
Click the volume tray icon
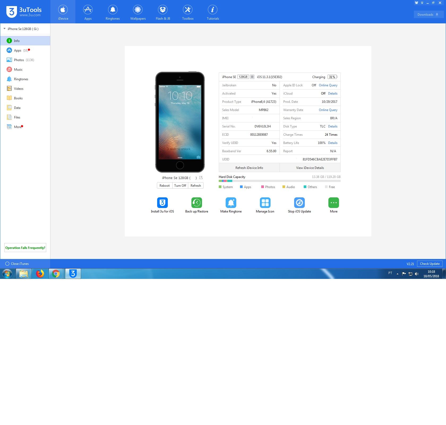tap(417, 274)
